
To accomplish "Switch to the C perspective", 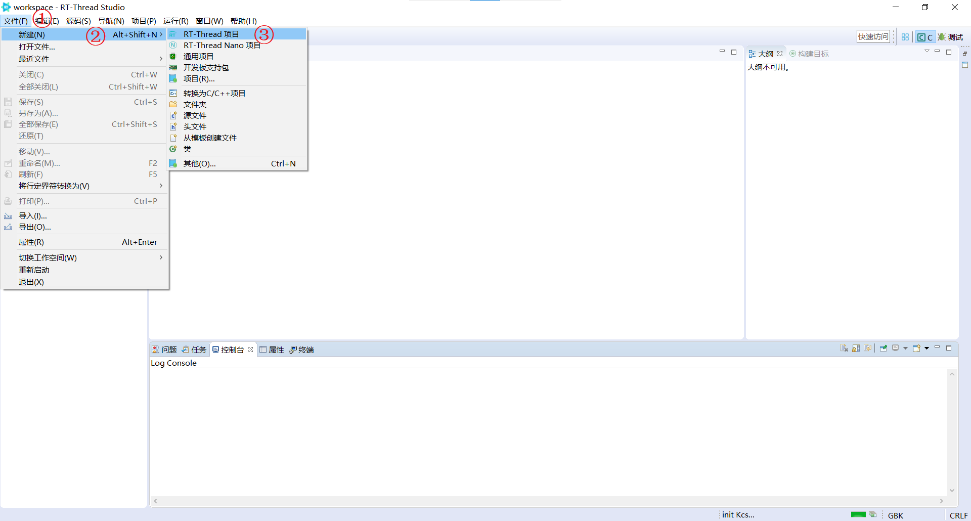I will (x=925, y=37).
